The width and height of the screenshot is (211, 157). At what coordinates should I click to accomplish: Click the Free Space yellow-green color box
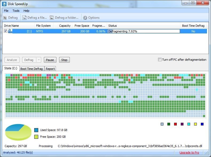click(36, 137)
